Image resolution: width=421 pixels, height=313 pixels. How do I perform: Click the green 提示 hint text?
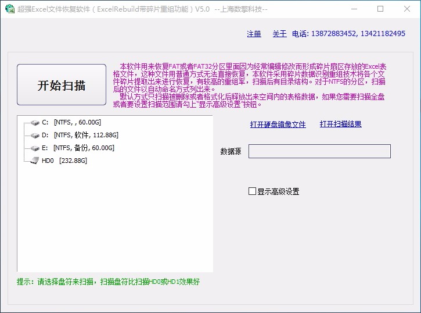tap(108, 282)
